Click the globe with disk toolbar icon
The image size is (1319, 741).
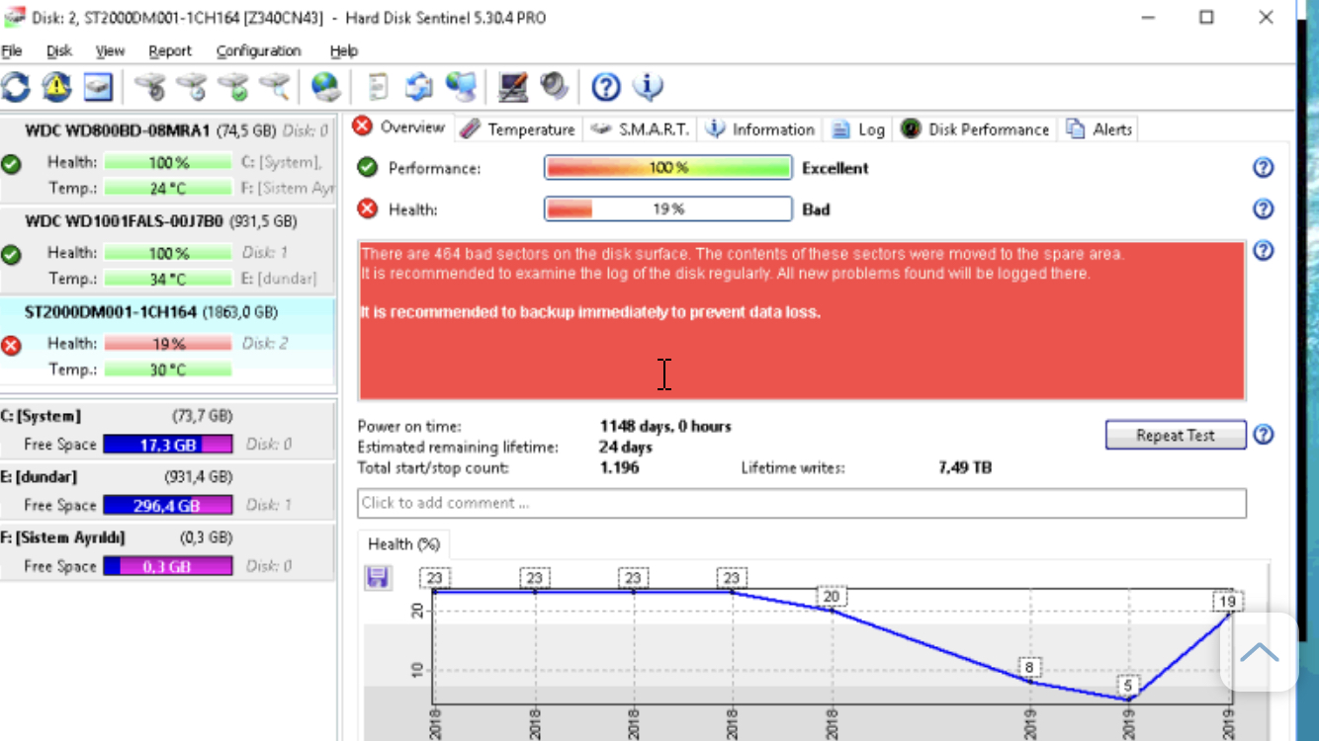[x=326, y=88]
